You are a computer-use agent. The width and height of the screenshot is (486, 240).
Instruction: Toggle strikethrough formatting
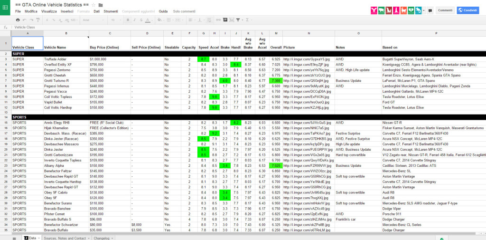coord(141,20)
